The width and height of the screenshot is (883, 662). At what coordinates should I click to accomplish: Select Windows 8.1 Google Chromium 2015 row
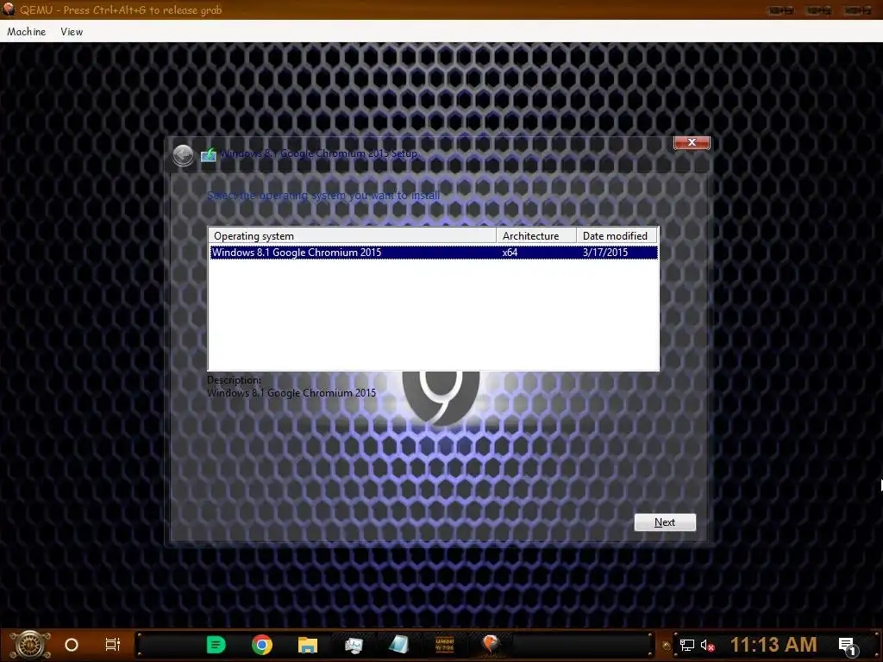pyautogui.click(x=434, y=253)
